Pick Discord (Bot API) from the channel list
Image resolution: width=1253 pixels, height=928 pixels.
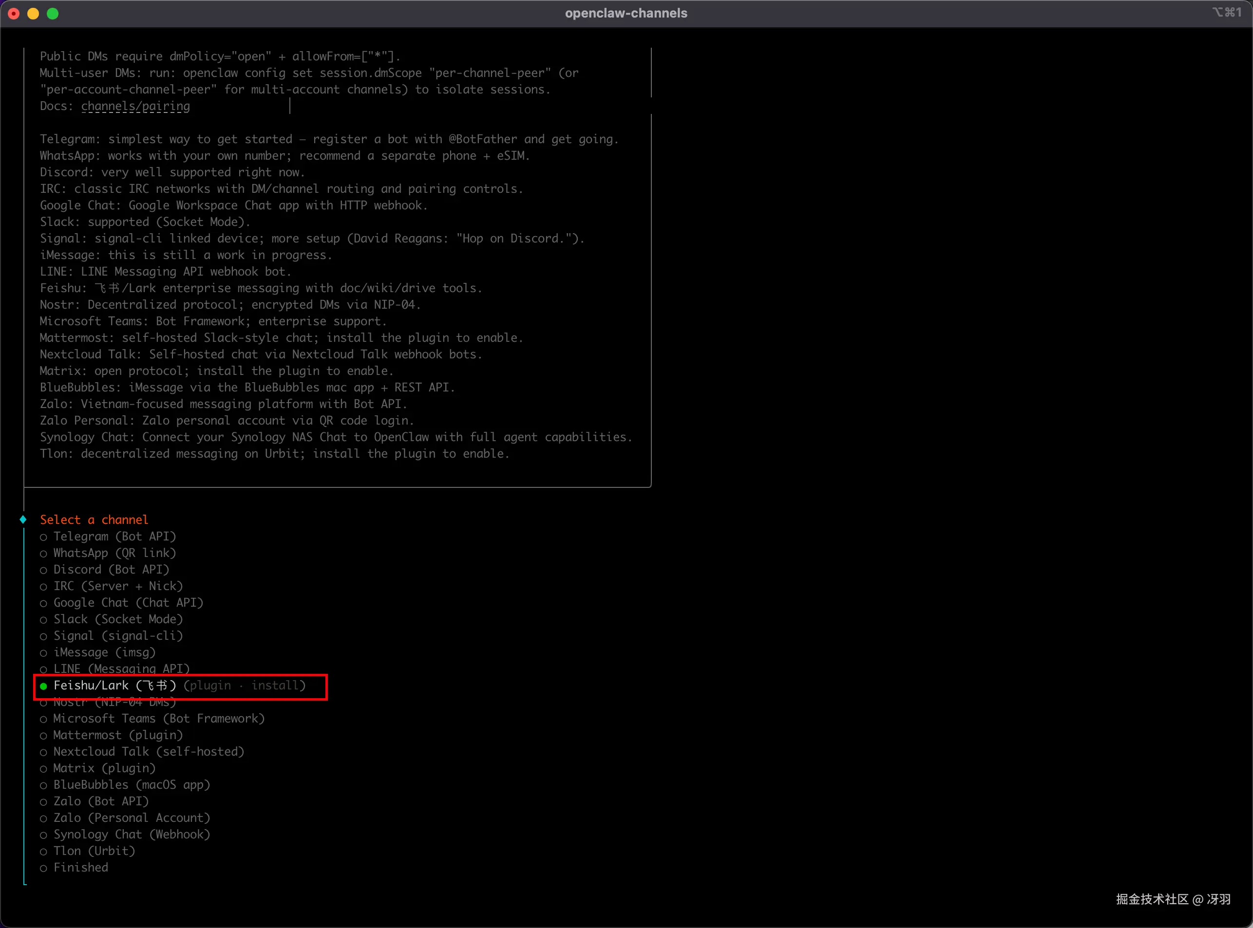coord(111,570)
